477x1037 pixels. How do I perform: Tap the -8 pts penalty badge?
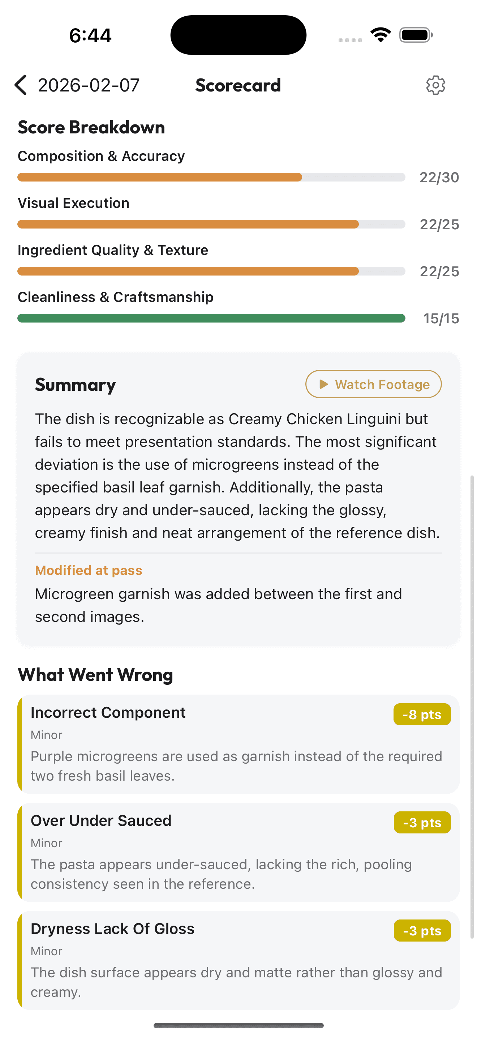[421, 714]
